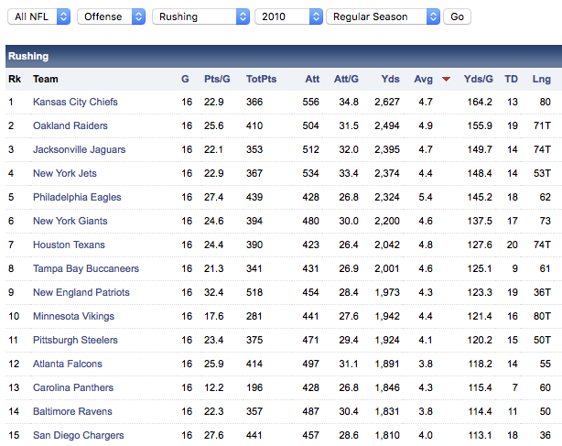Select the Jaguars' 74T longest run value
This screenshot has width=562, height=446.
542,149
